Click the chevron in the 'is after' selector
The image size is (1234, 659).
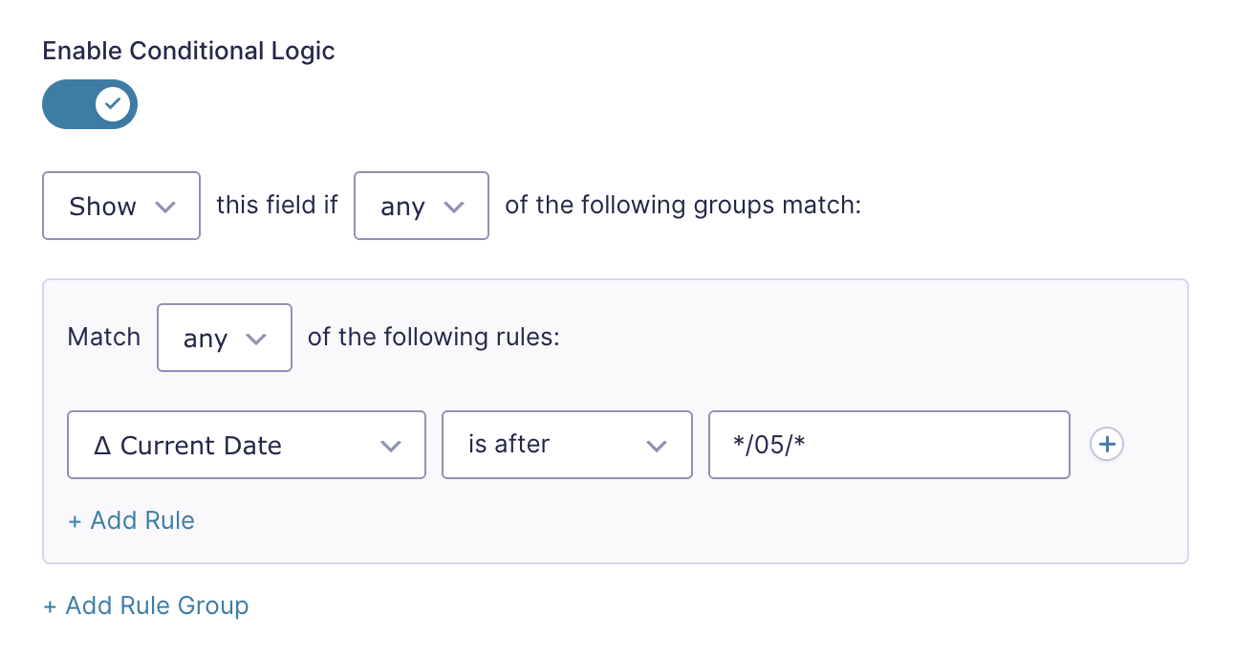point(656,446)
